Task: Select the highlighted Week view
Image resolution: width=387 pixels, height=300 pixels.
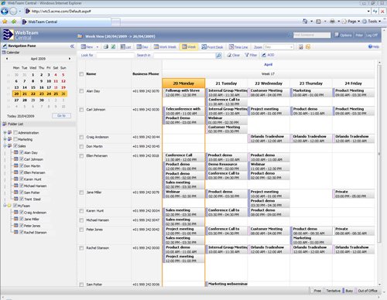Action: coord(189,47)
